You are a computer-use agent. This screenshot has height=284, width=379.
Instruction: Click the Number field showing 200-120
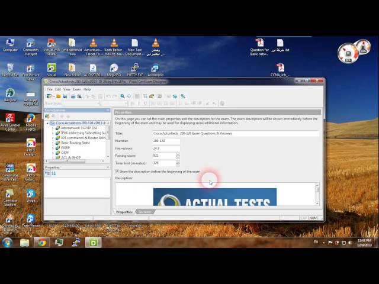(x=166, y=141)
